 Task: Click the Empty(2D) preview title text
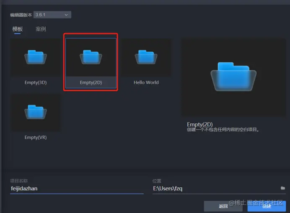[x=200, y=124]
